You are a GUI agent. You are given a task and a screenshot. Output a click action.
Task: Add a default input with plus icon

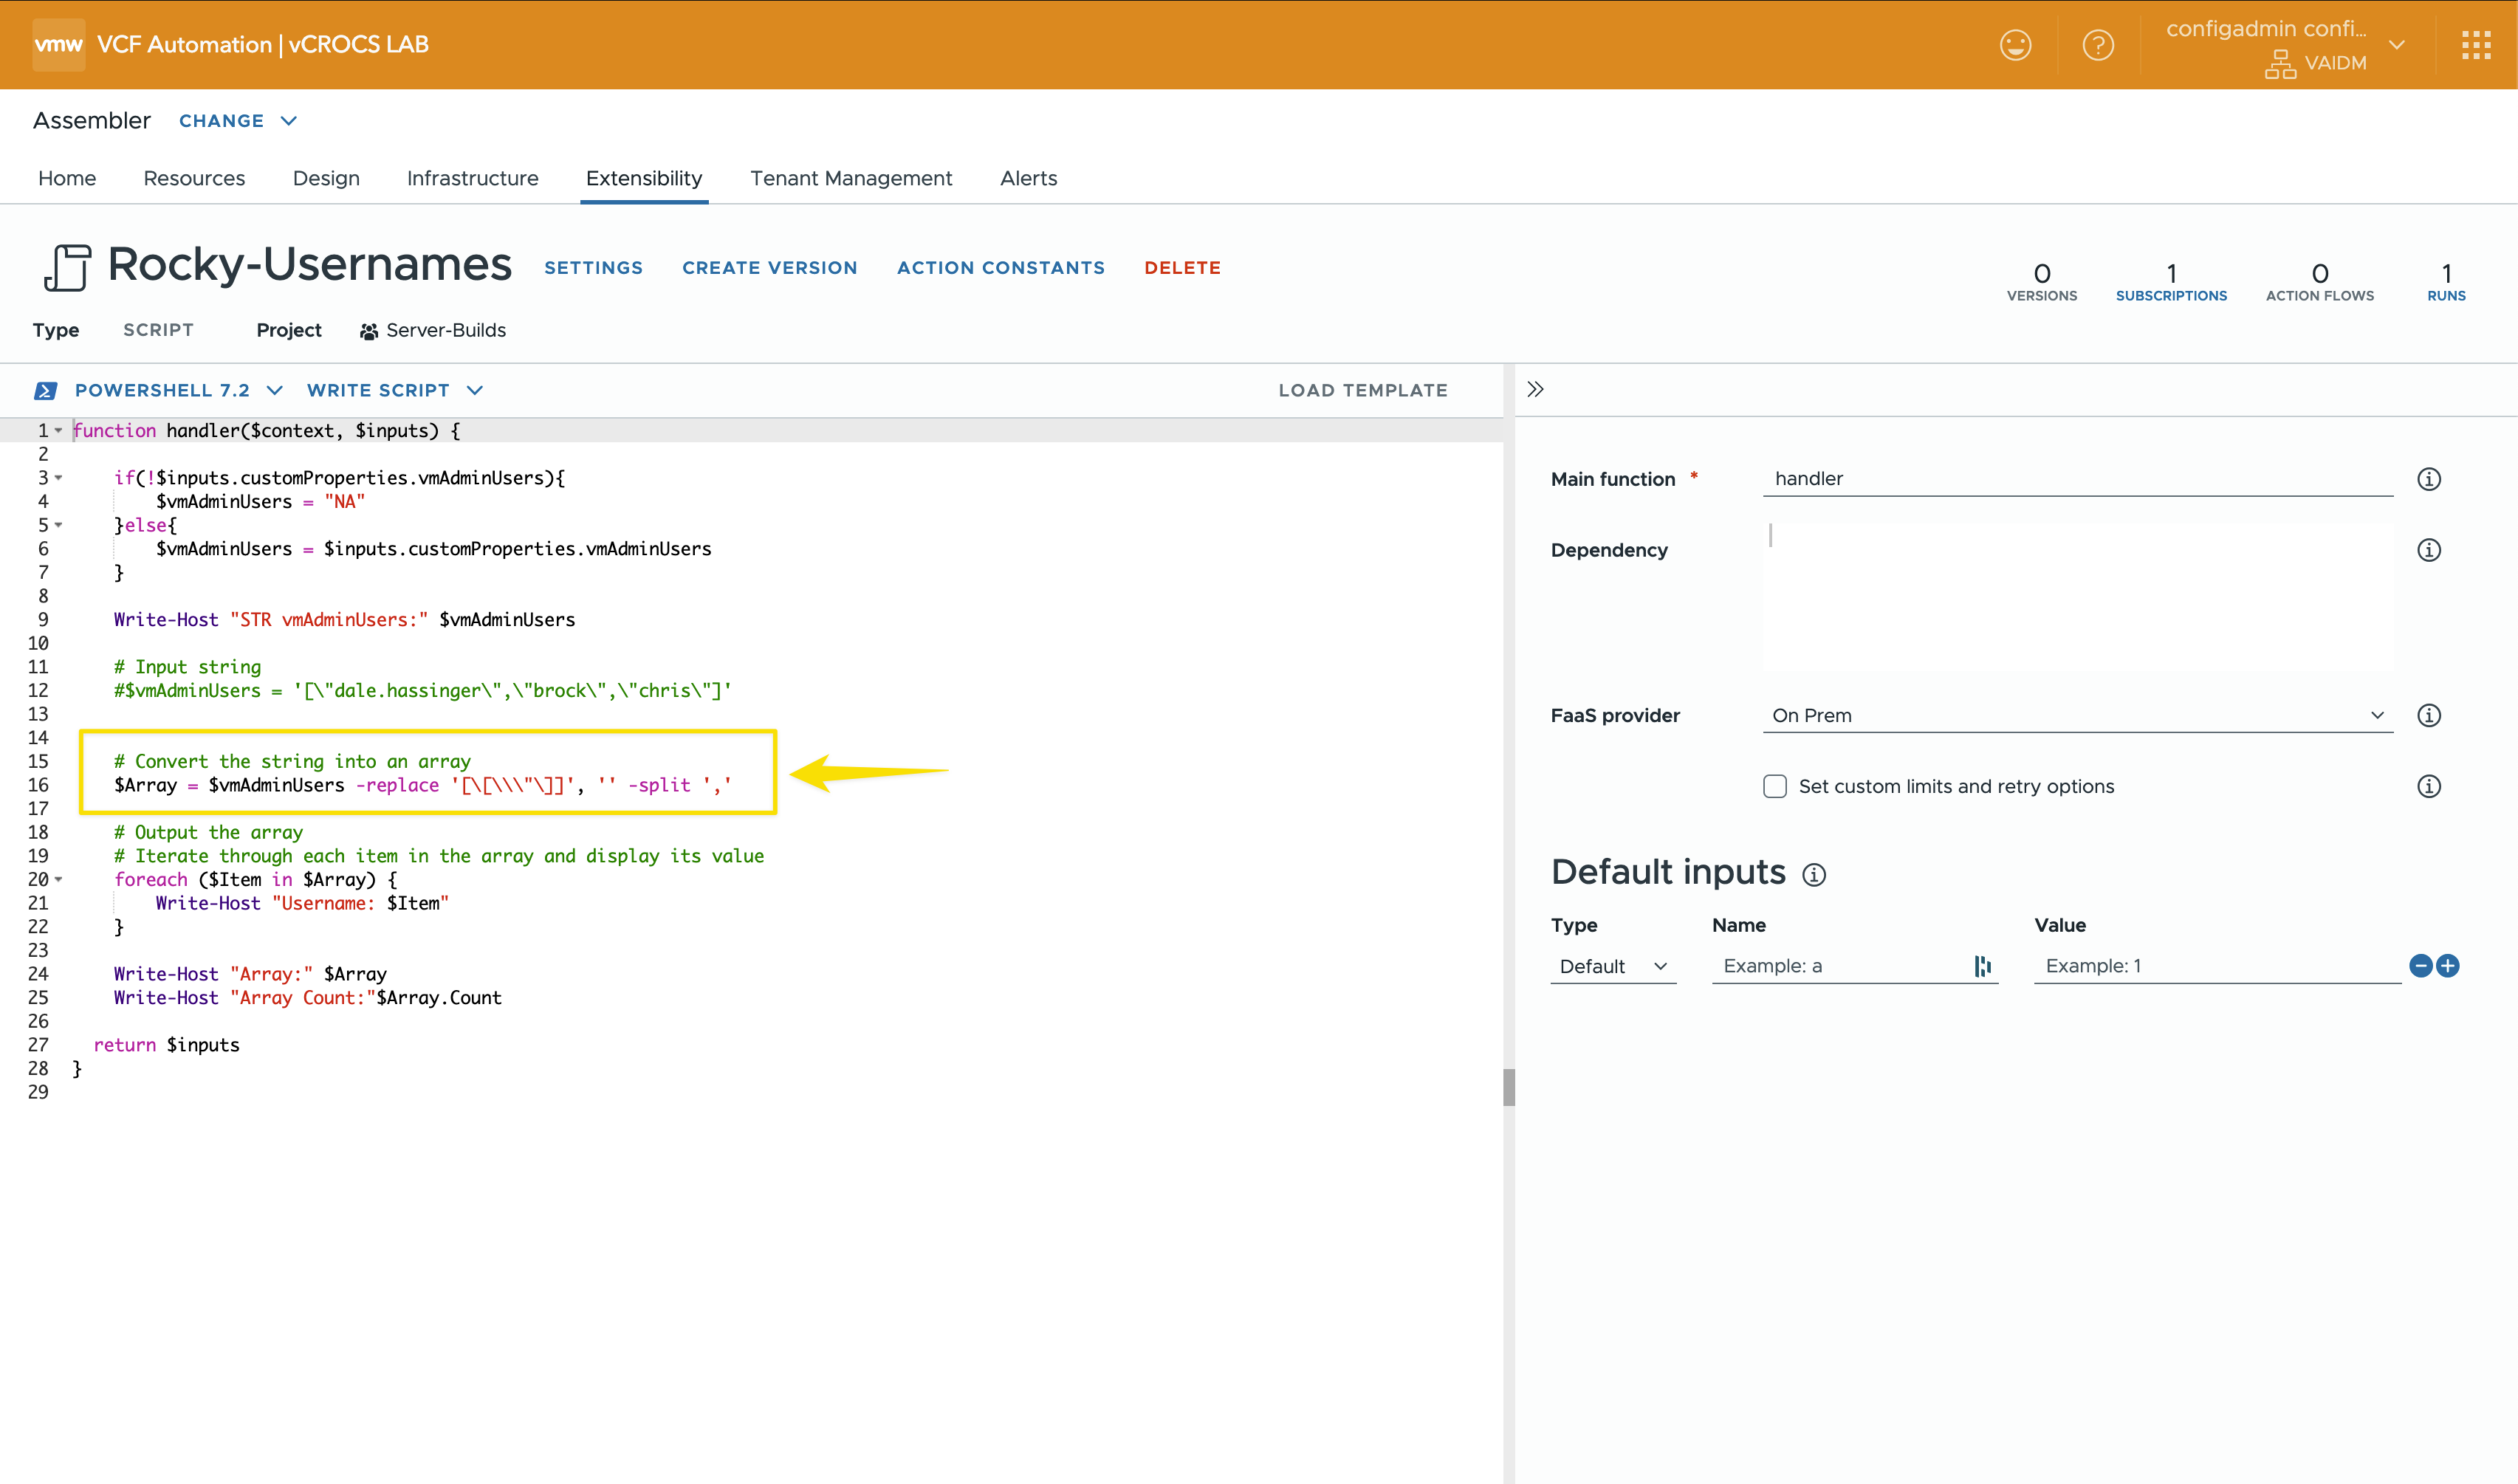pyautogui.click(x=2447, y=966)
